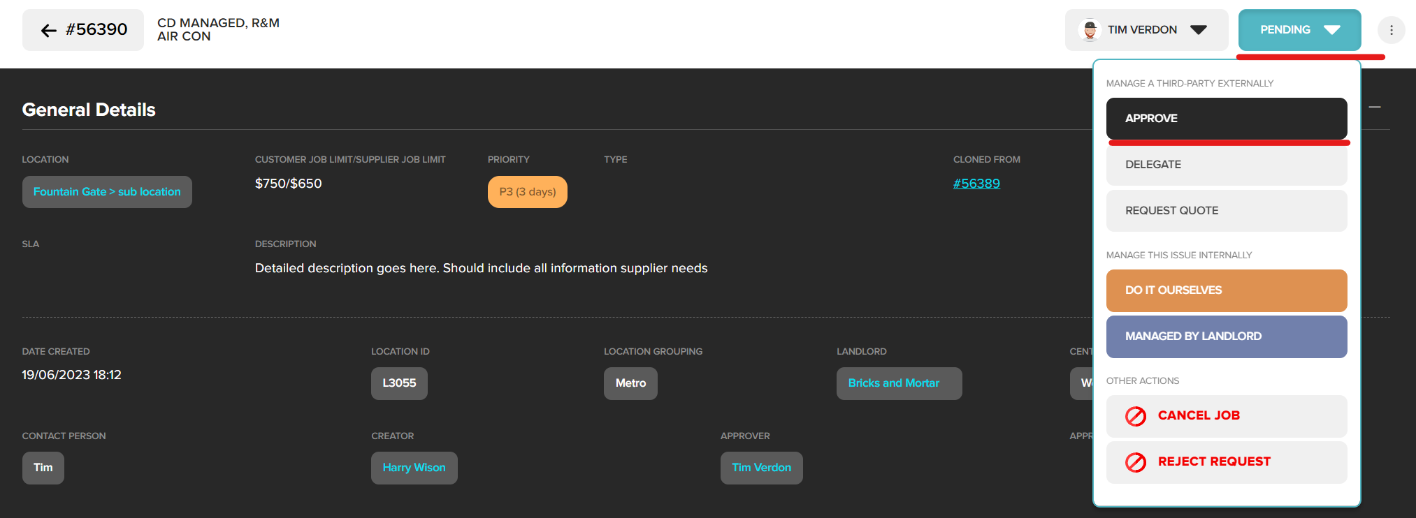Click the Bricks and Mortar landlord chip

[x=898, y=383]
